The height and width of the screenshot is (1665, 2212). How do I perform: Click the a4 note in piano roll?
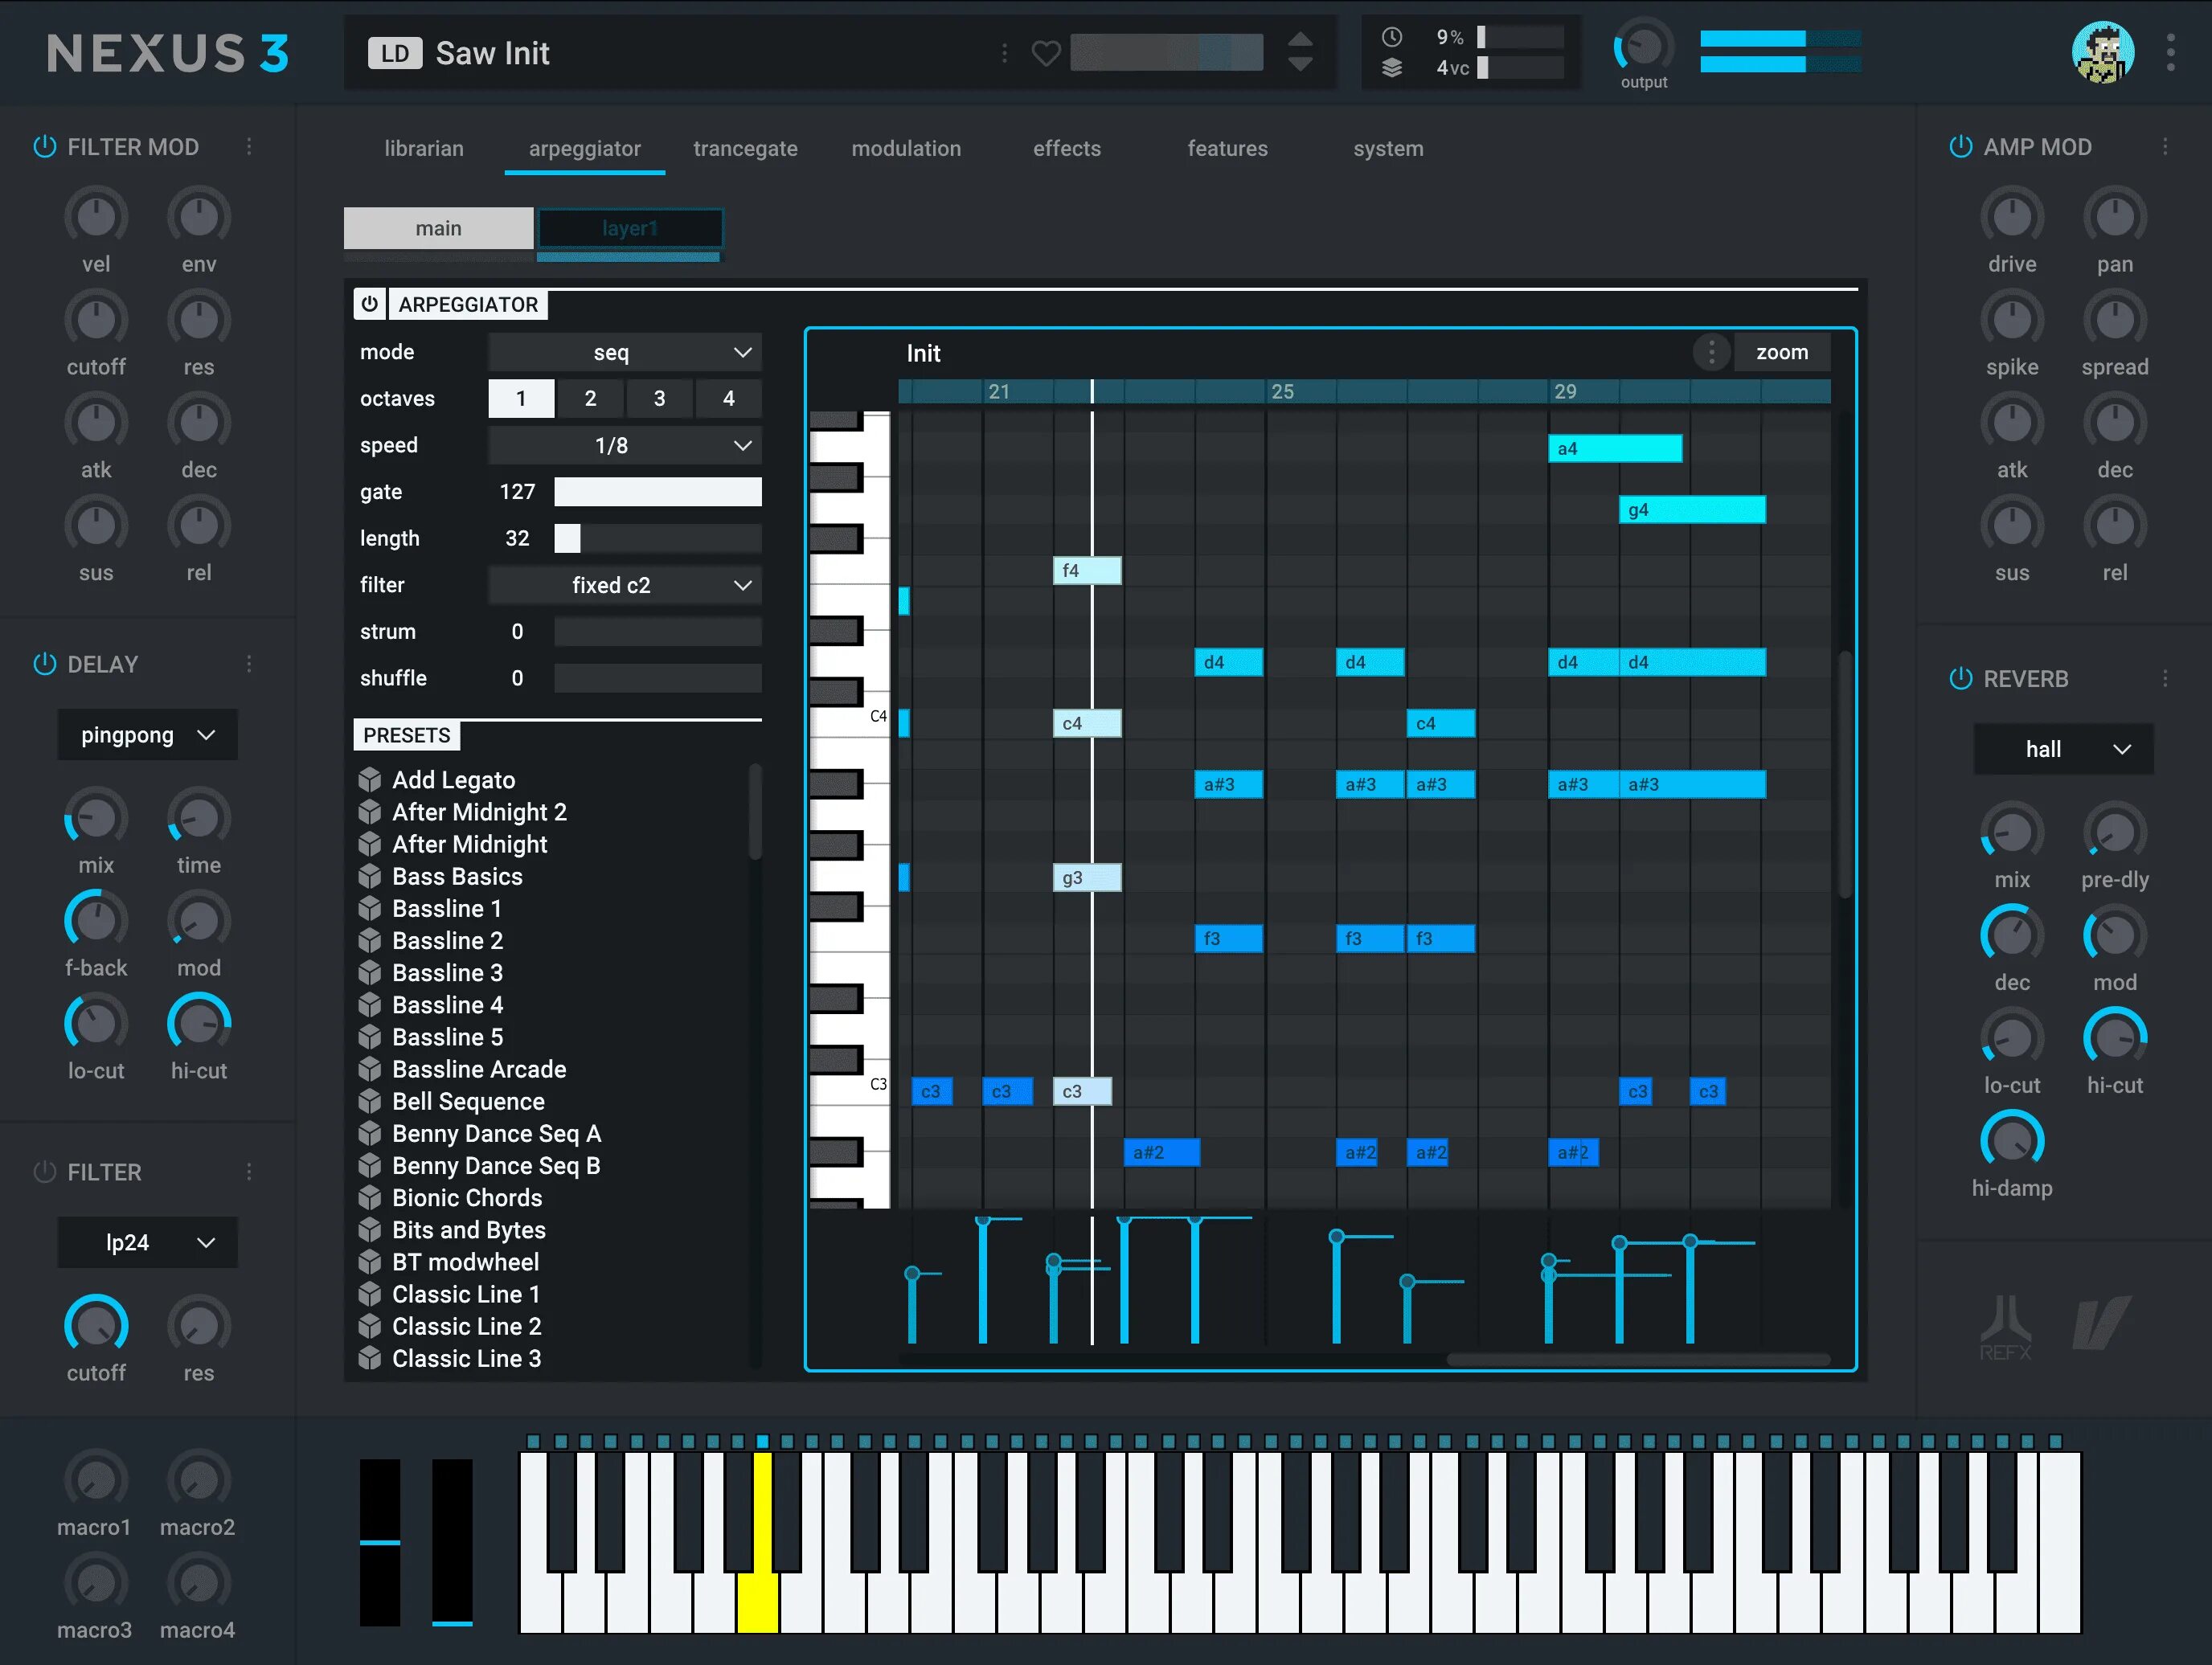[1614, 448]
